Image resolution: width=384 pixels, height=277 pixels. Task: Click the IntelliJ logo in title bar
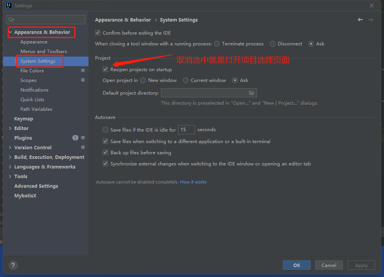click(x=9, y=5)
